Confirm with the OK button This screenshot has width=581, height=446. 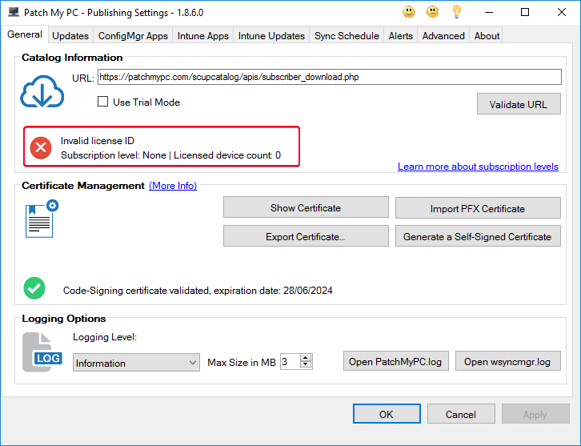(x=387, y=414)
